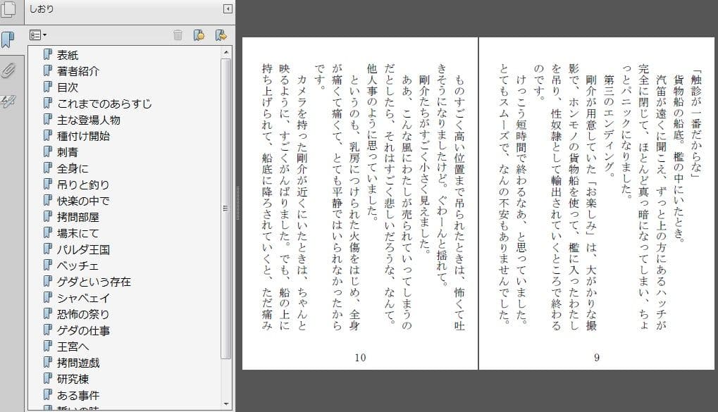The height and width of the screenshot is (412, 718).
Task: Open the bookmark display options icon
Action: 35,35
